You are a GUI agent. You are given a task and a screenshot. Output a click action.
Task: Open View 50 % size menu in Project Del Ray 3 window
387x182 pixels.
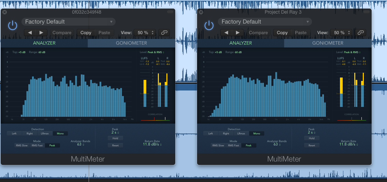tap(342, 33)
